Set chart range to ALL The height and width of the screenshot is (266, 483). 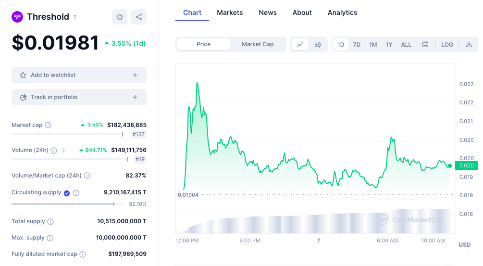(406, 44)
